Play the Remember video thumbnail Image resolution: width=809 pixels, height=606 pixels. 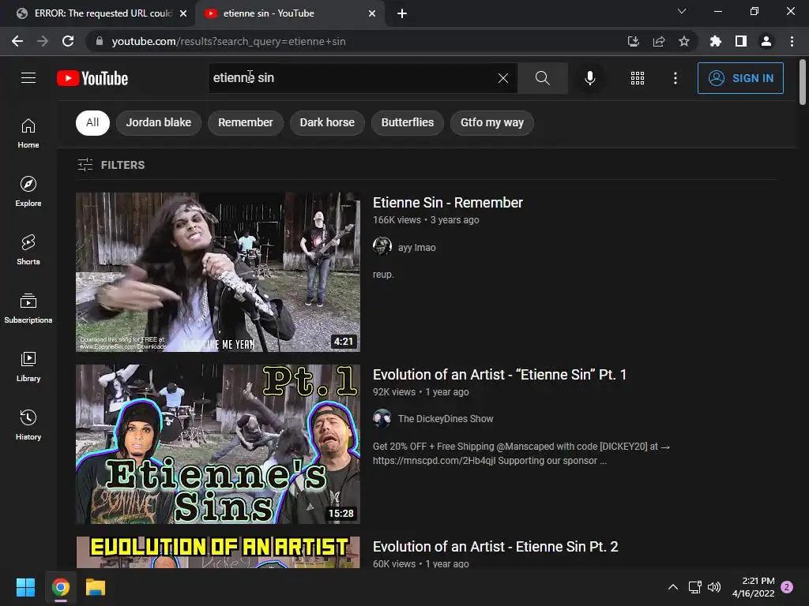pos(218,272)
